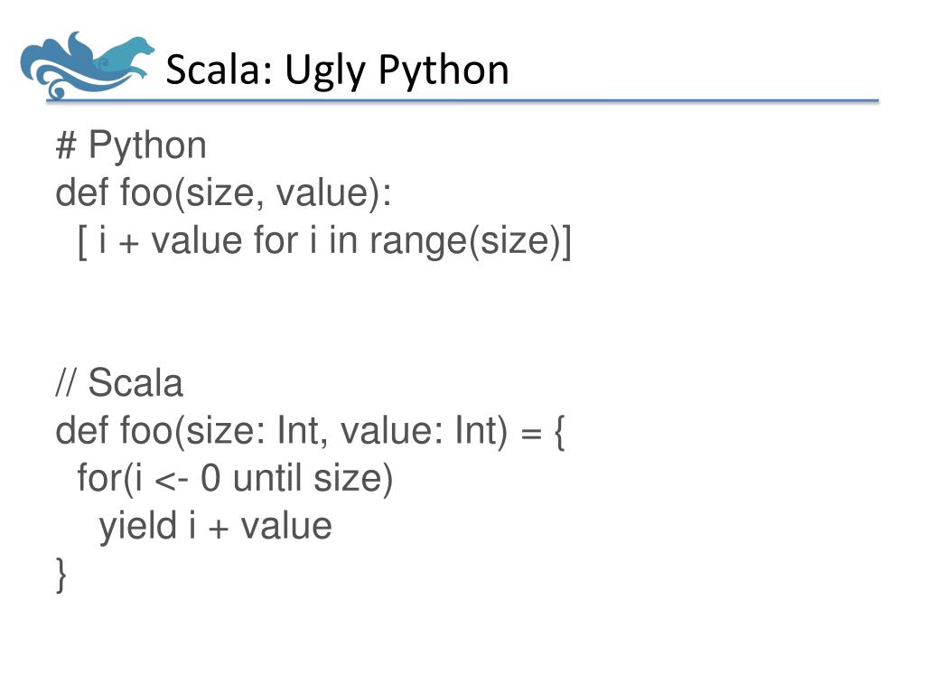The width and height of the screenshot is (925, 694).
Task: Click the word 'Ugly' in the title
Action: click(325, 72)
